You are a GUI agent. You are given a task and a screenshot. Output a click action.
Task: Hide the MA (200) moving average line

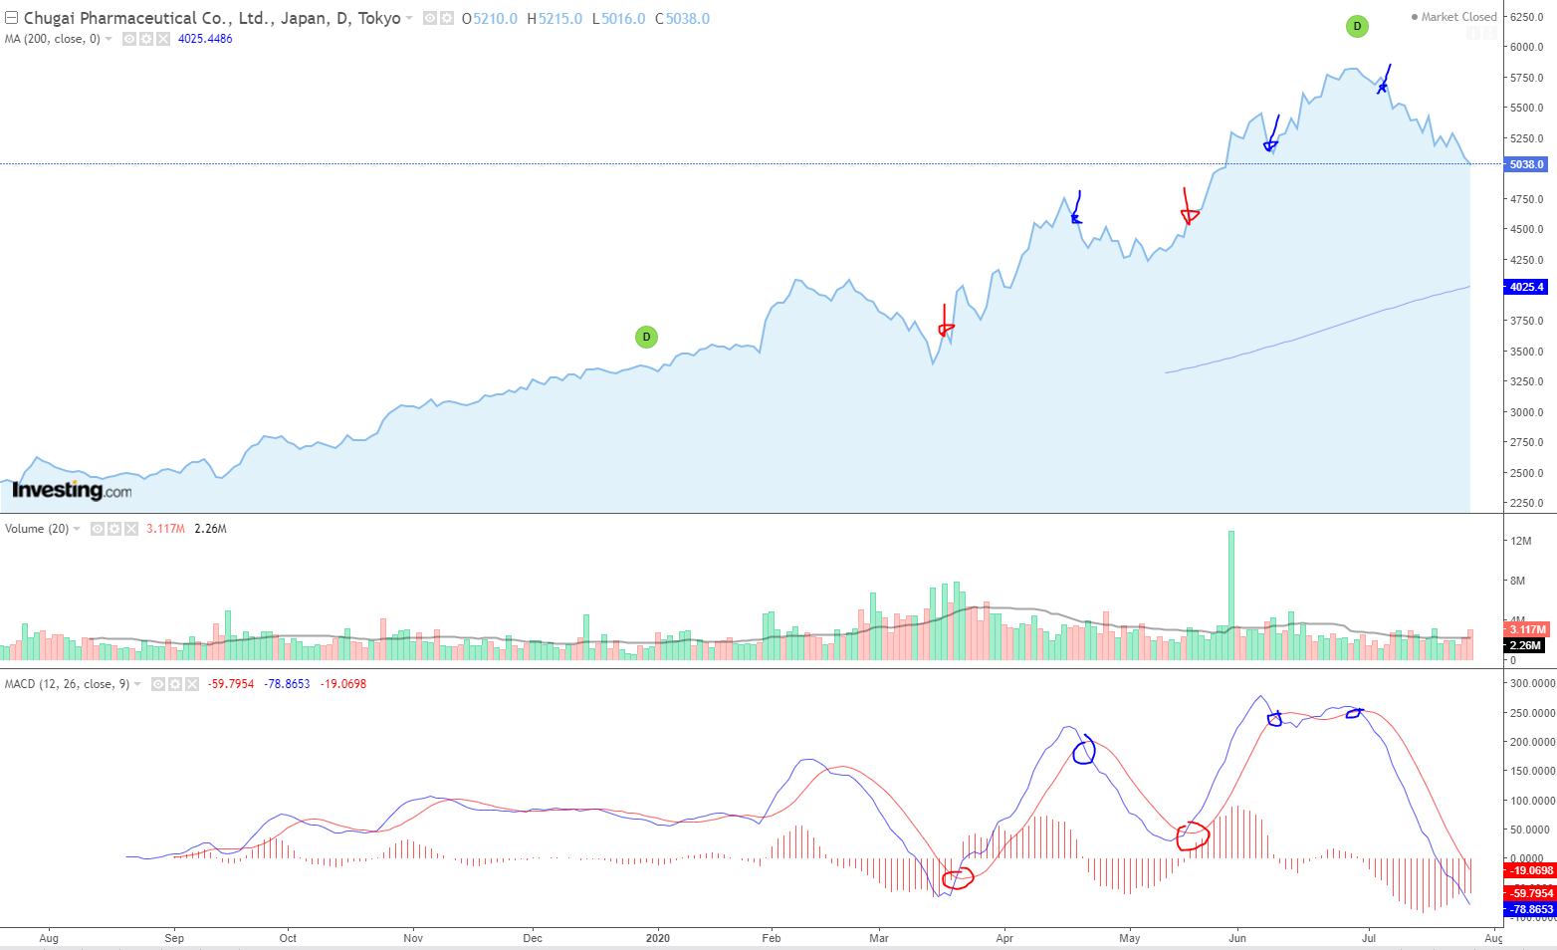click(x=129, y=39)
